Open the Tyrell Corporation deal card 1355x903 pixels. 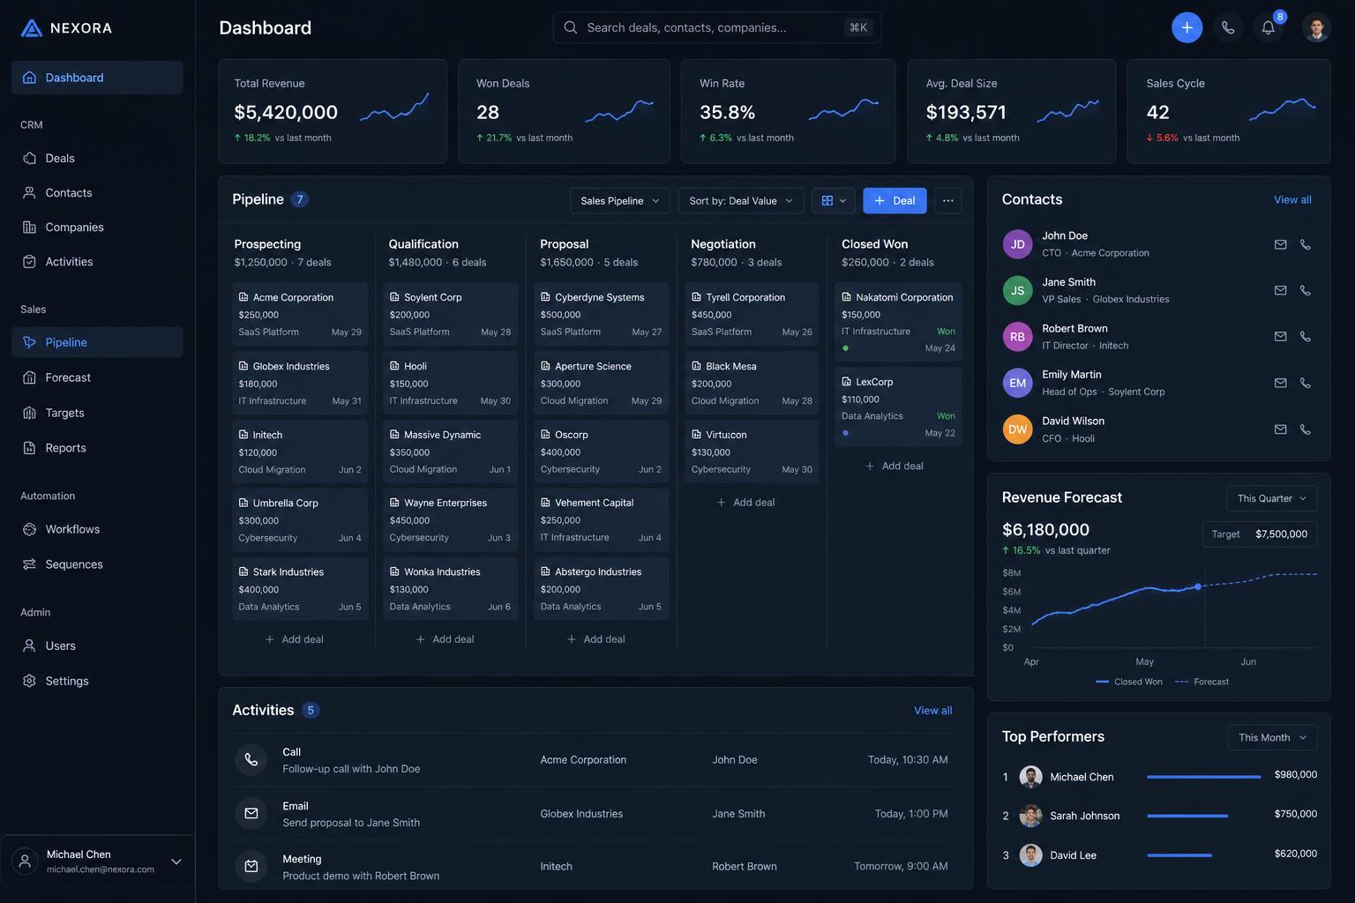pos(752,314)
